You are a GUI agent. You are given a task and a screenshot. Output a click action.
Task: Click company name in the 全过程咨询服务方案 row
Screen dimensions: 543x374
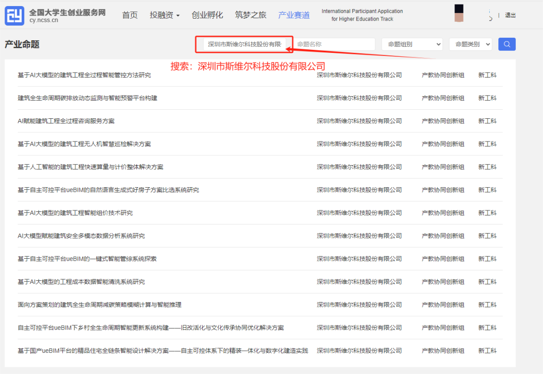click(x=359, y=121)
